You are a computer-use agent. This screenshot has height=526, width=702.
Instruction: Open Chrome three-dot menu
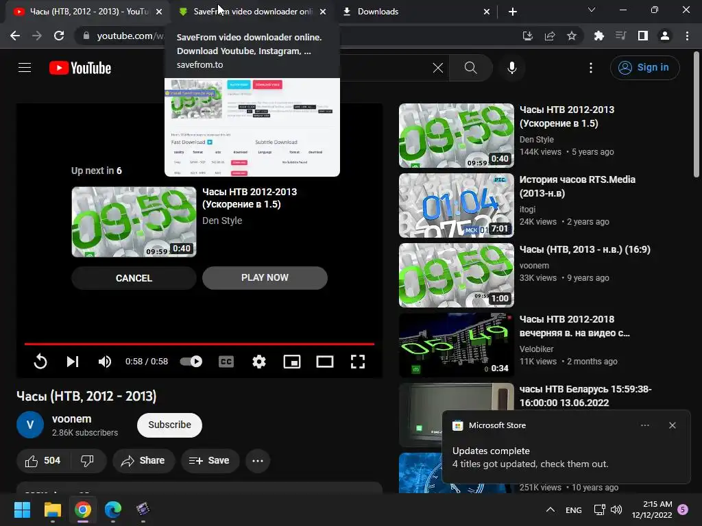coord(687,36)
